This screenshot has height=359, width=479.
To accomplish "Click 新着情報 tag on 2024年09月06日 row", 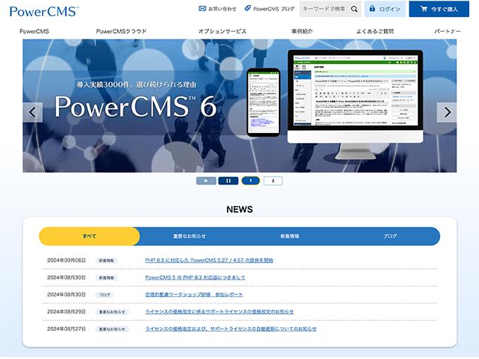I will pyautogui.click(x=106, y=260).
